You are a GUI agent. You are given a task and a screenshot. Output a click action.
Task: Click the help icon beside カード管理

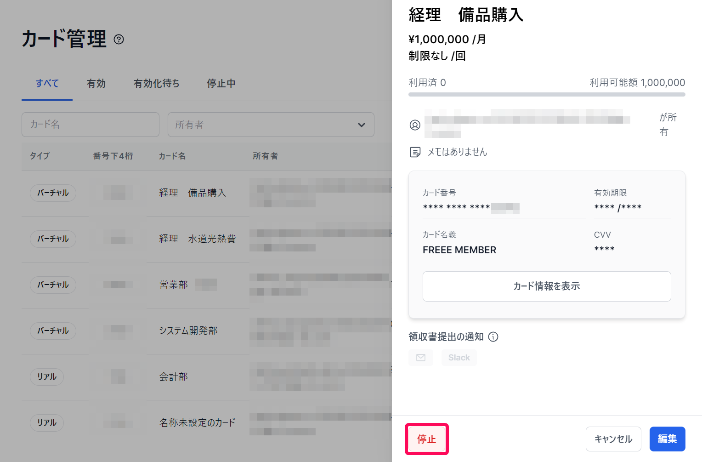coord(119,40)
